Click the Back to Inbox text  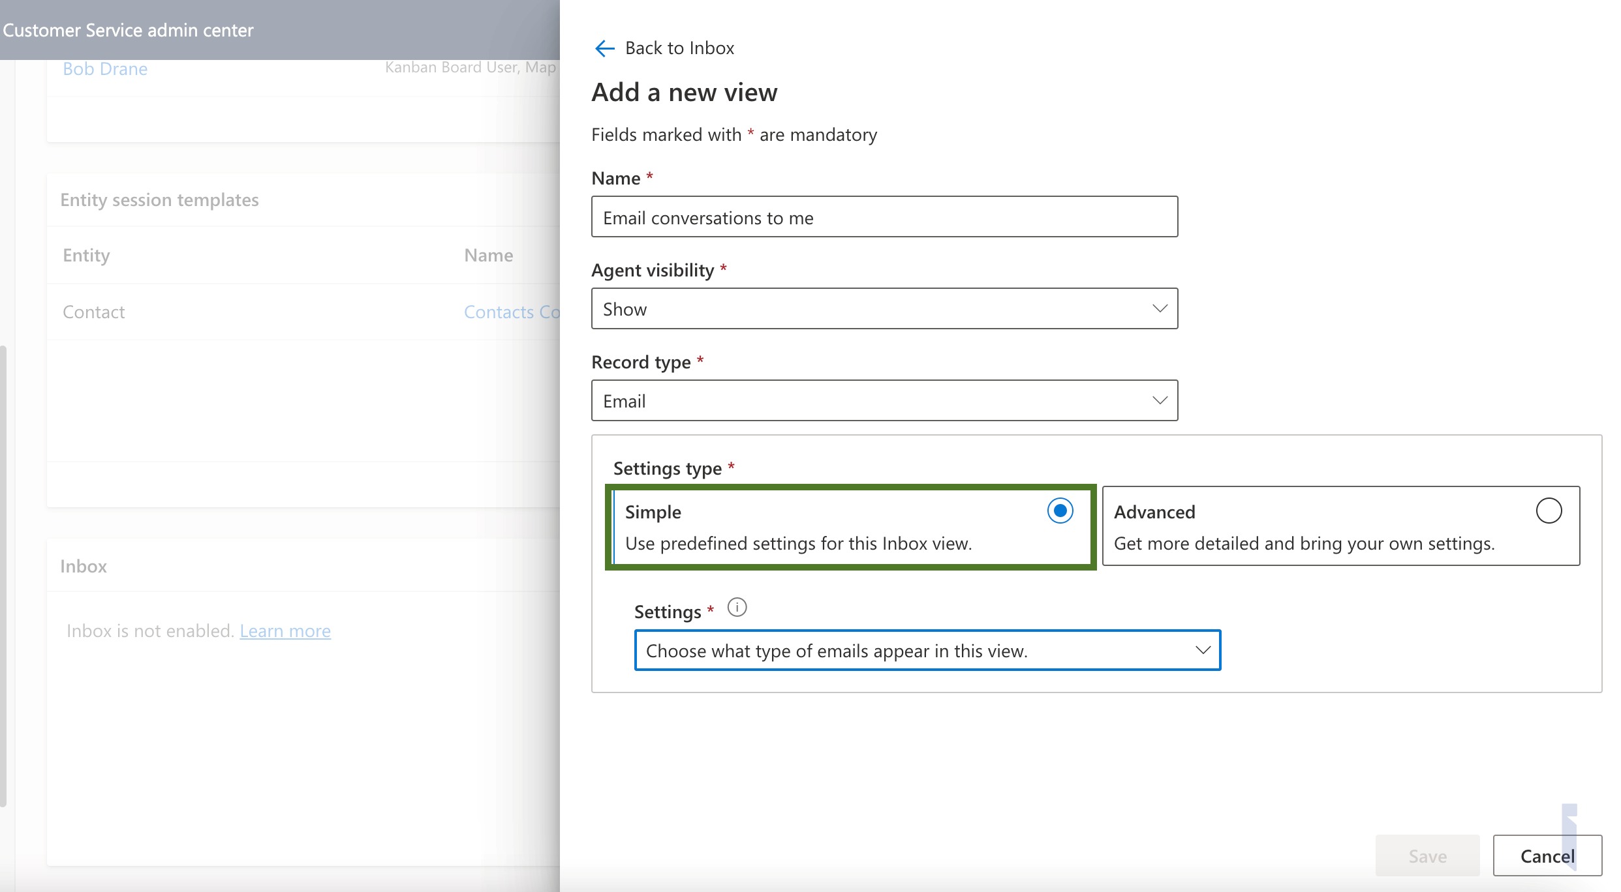pyautogui.click(x=679, y=48)
